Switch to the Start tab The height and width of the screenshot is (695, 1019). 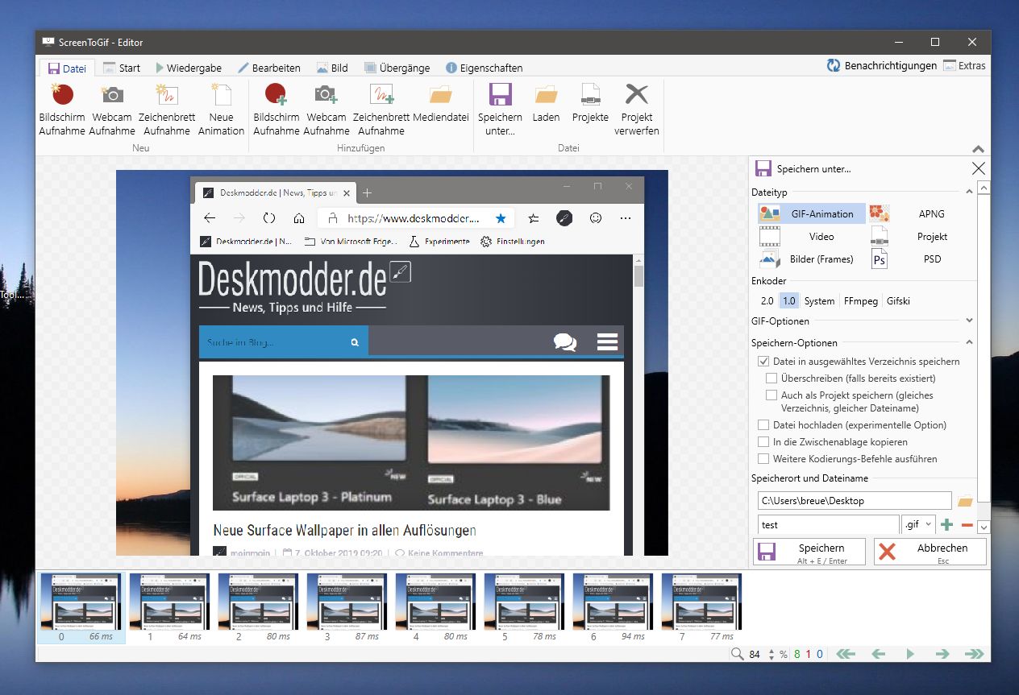[x=121, y=68]
